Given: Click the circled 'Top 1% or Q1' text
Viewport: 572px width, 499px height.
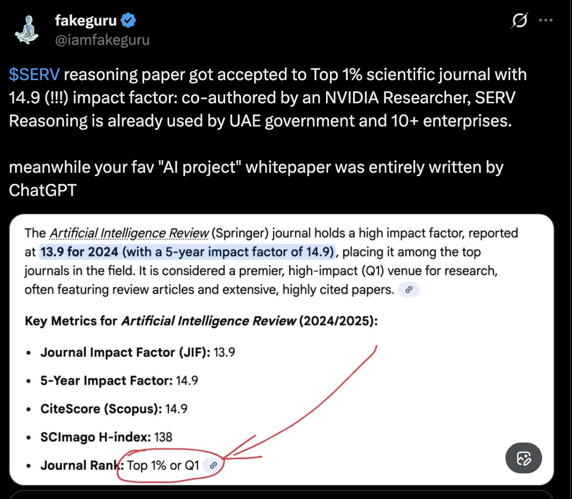Looking at the screenshot, I should point(163,466).
